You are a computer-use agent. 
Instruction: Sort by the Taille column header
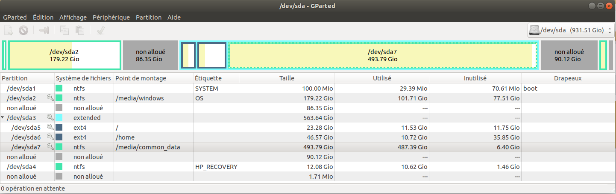[287, 78]
